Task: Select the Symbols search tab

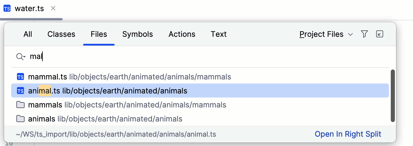Action: [x=137, y=34]
